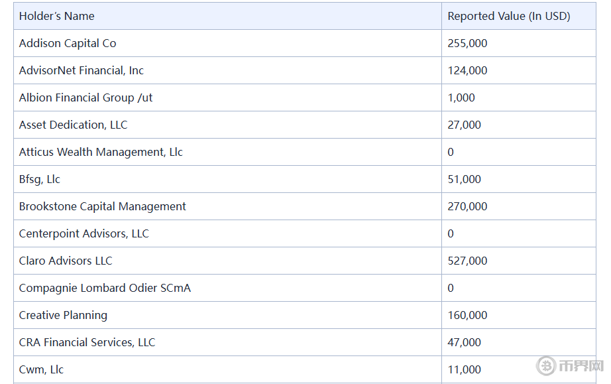Select the AdvisorNet Financial, Inc cell
The image size is (611, 384).
82,70
